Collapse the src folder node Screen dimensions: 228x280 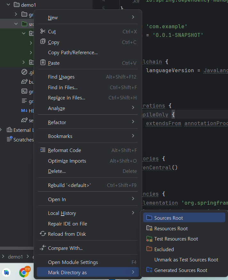16,24
